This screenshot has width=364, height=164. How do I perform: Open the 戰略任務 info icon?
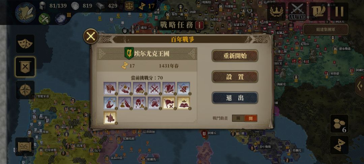199,25
